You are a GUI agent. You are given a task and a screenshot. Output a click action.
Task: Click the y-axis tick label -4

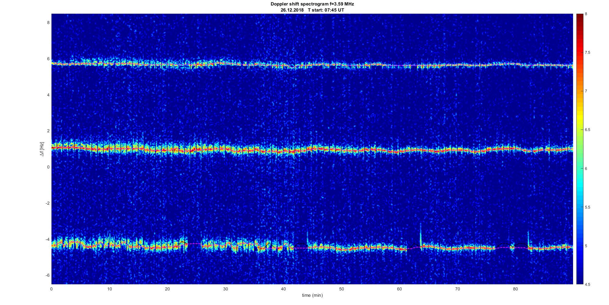pos(48,239)
